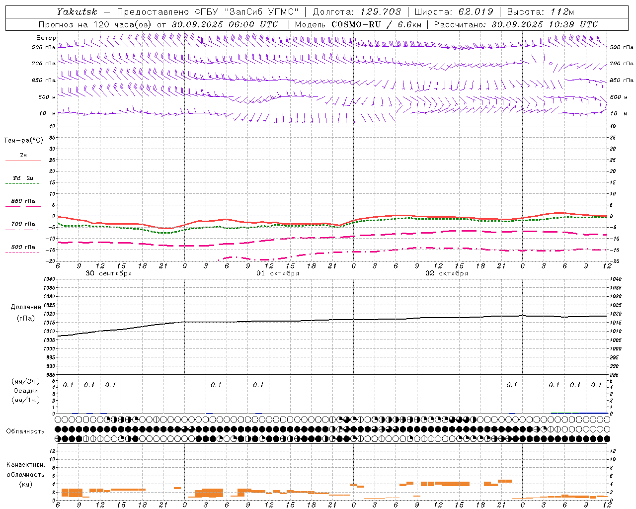The height and width of the screenshot is (509, 636).
Task: Click the '500 м' wind level label on left axis
Action: pos(47,97)
